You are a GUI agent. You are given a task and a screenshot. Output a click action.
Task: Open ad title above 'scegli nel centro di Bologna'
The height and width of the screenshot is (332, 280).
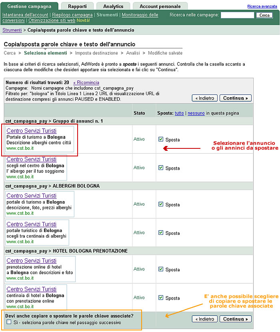(x=31, y=159)
